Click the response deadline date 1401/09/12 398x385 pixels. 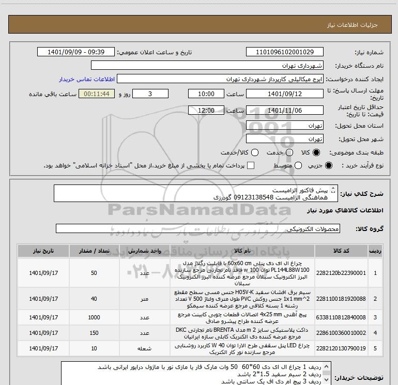(x=284, y=94)
